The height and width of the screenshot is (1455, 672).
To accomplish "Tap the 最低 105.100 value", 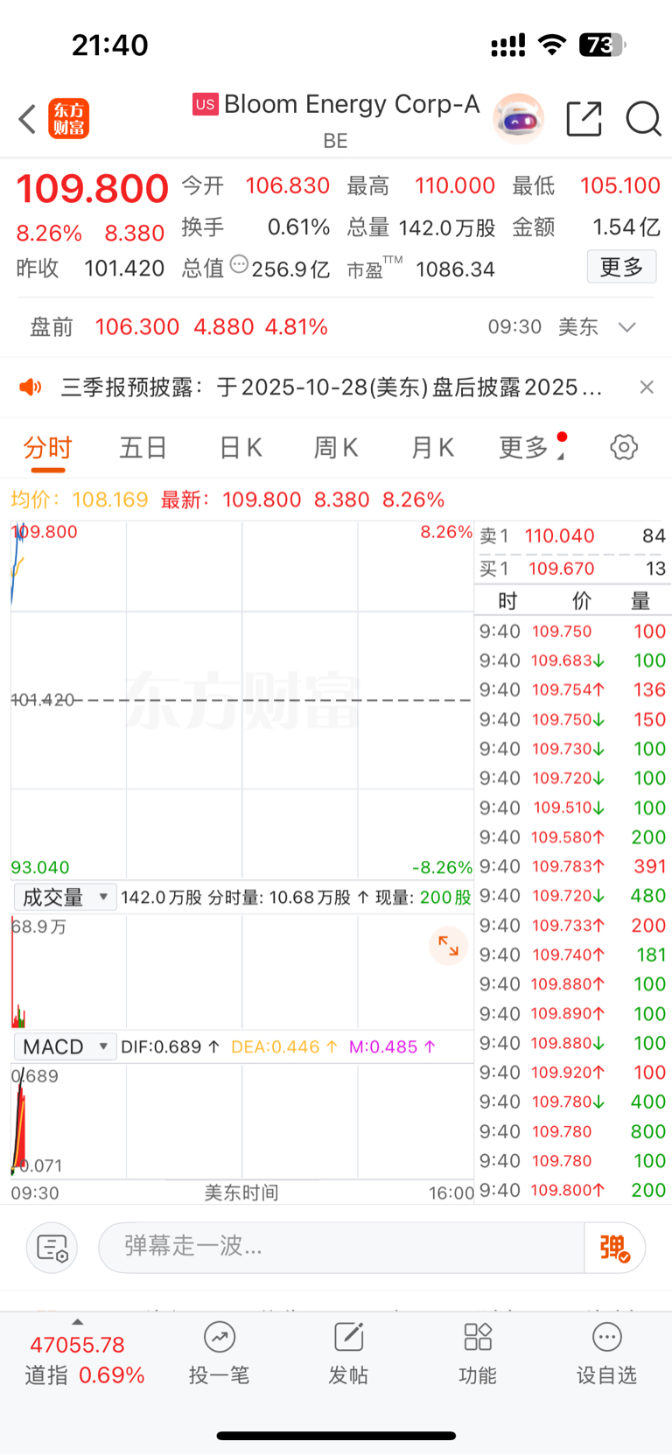I will (619, 186).
